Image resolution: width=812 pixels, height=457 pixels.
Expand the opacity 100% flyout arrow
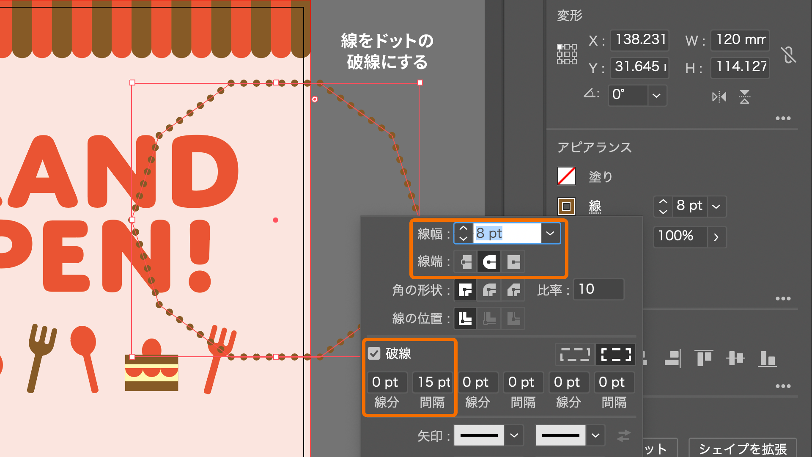(716, 237)
